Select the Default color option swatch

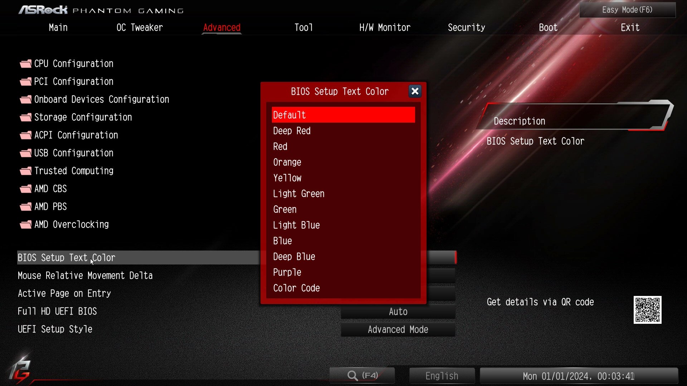point(343,114)
